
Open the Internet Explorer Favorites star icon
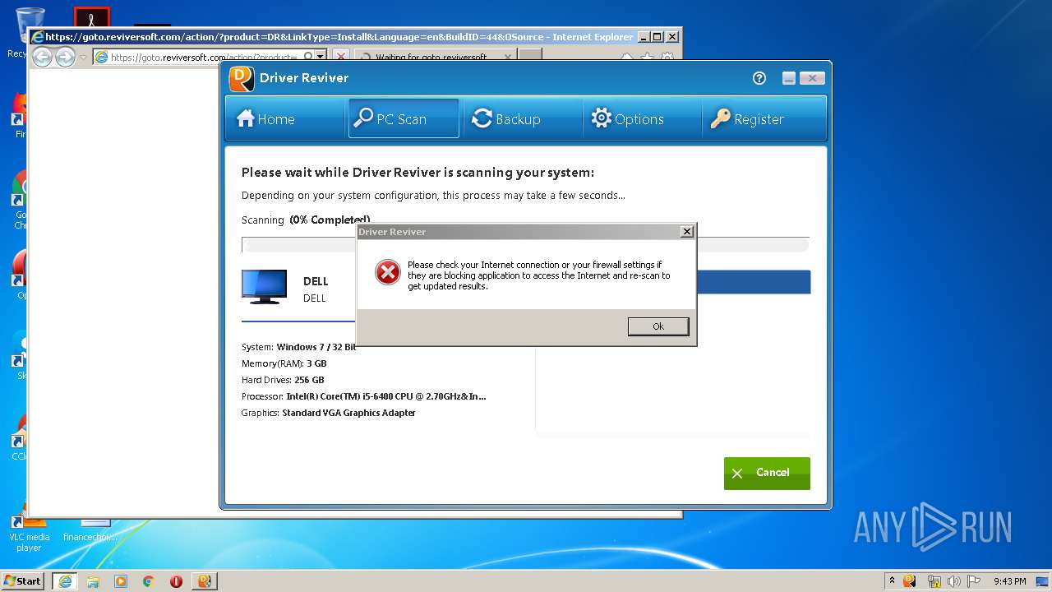(x=647, y=57)
